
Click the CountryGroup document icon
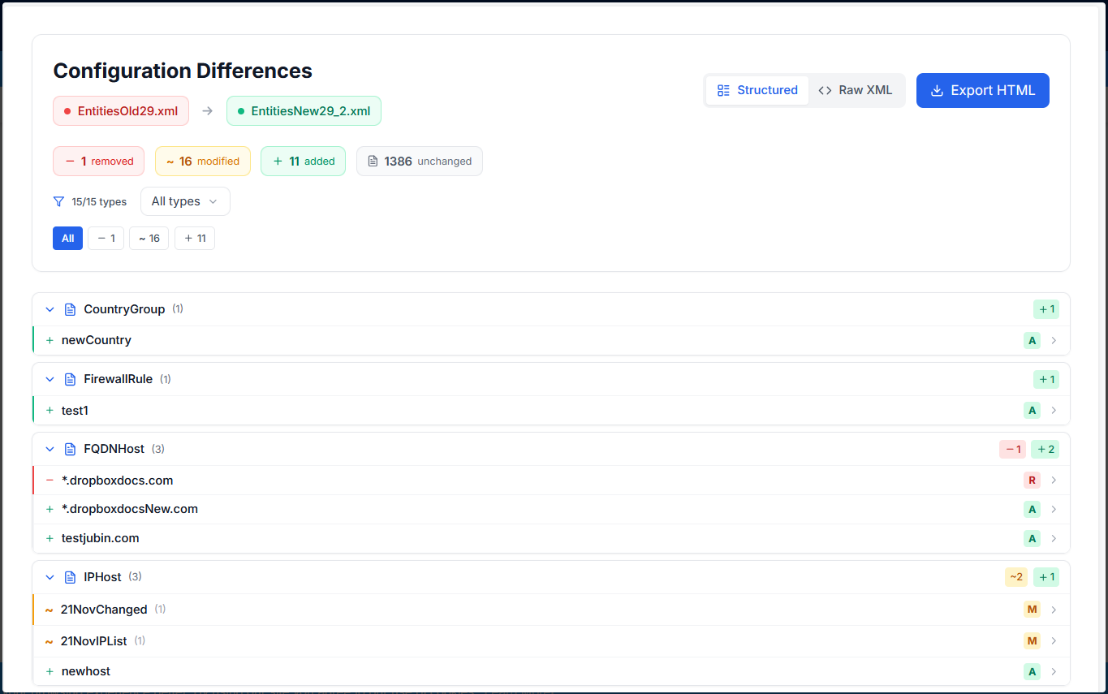pos(70,309)
